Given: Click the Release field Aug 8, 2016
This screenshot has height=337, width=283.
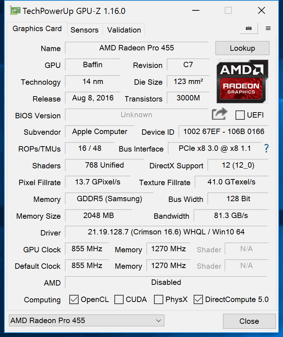Looking at the screenshot, I should pyautogui.click(x=93, y=98).
